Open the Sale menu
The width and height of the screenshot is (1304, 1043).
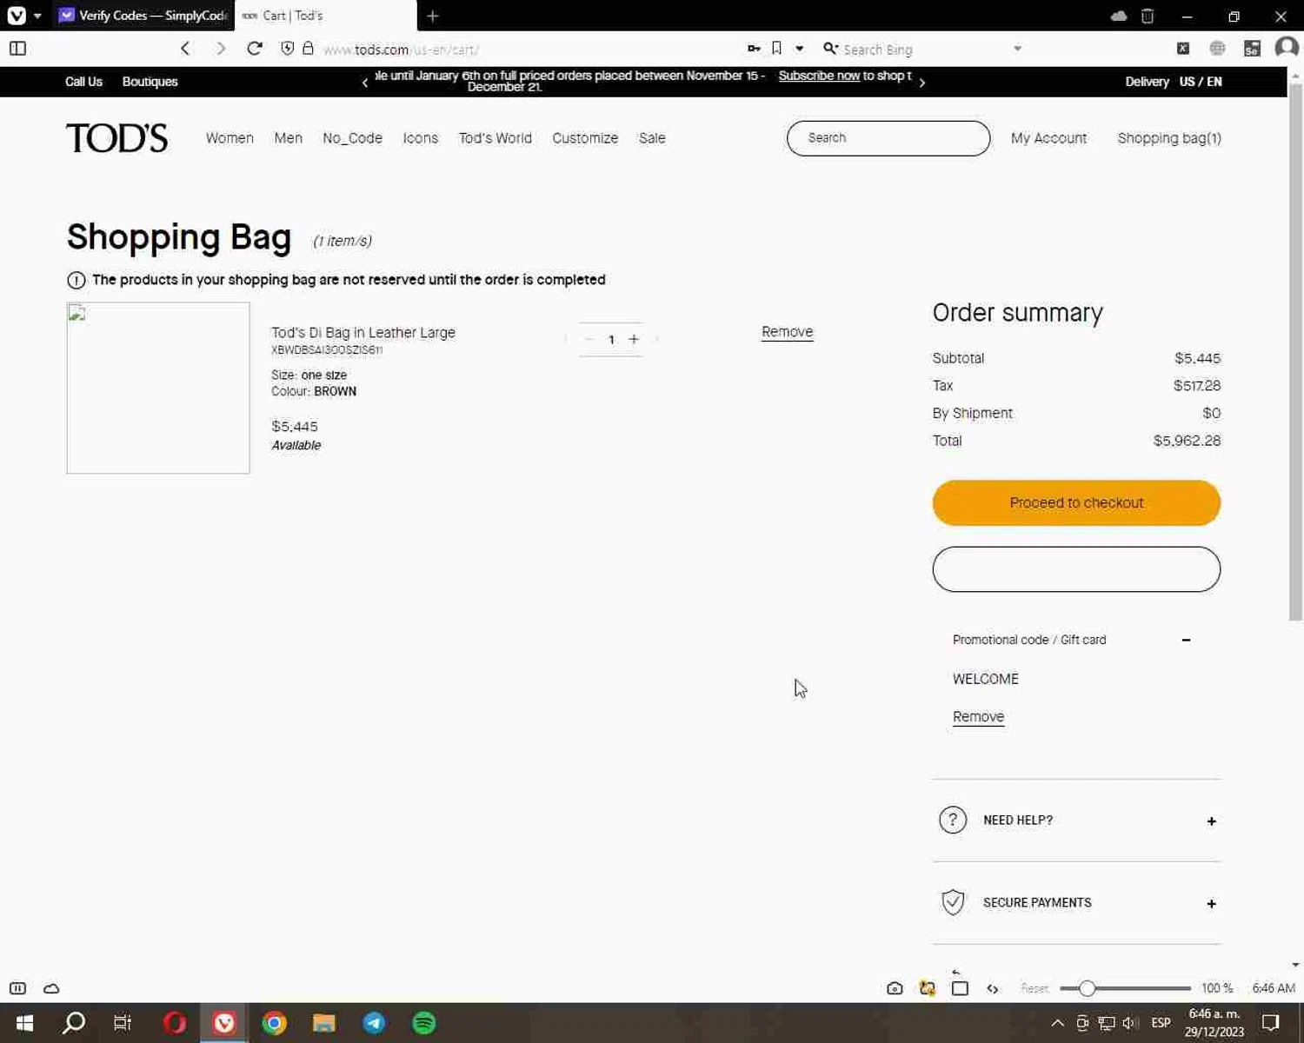point(652,138)
